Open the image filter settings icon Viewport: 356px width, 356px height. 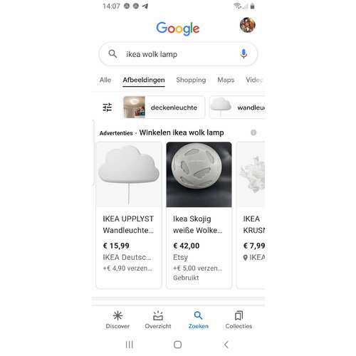pos(108,108)
